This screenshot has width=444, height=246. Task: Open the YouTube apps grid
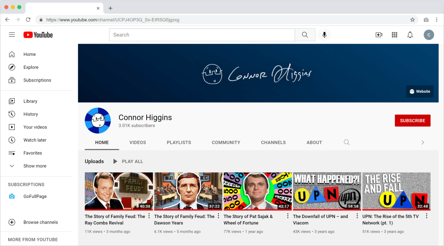(x=395, y=35)
